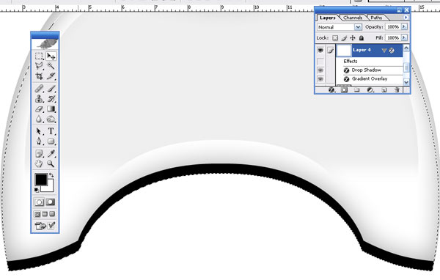Reset to default foreground and background colors
Image resolution: width=440 pixels, height=280 pixels.
pyautogui.click(x=37, y=191)
